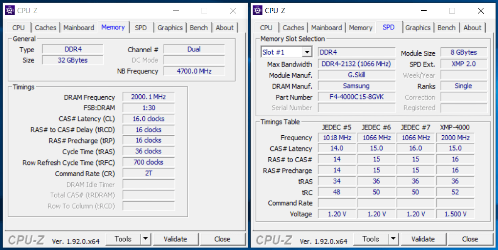
Task: Minimize the left CPU-Z window
Action: 175,10
